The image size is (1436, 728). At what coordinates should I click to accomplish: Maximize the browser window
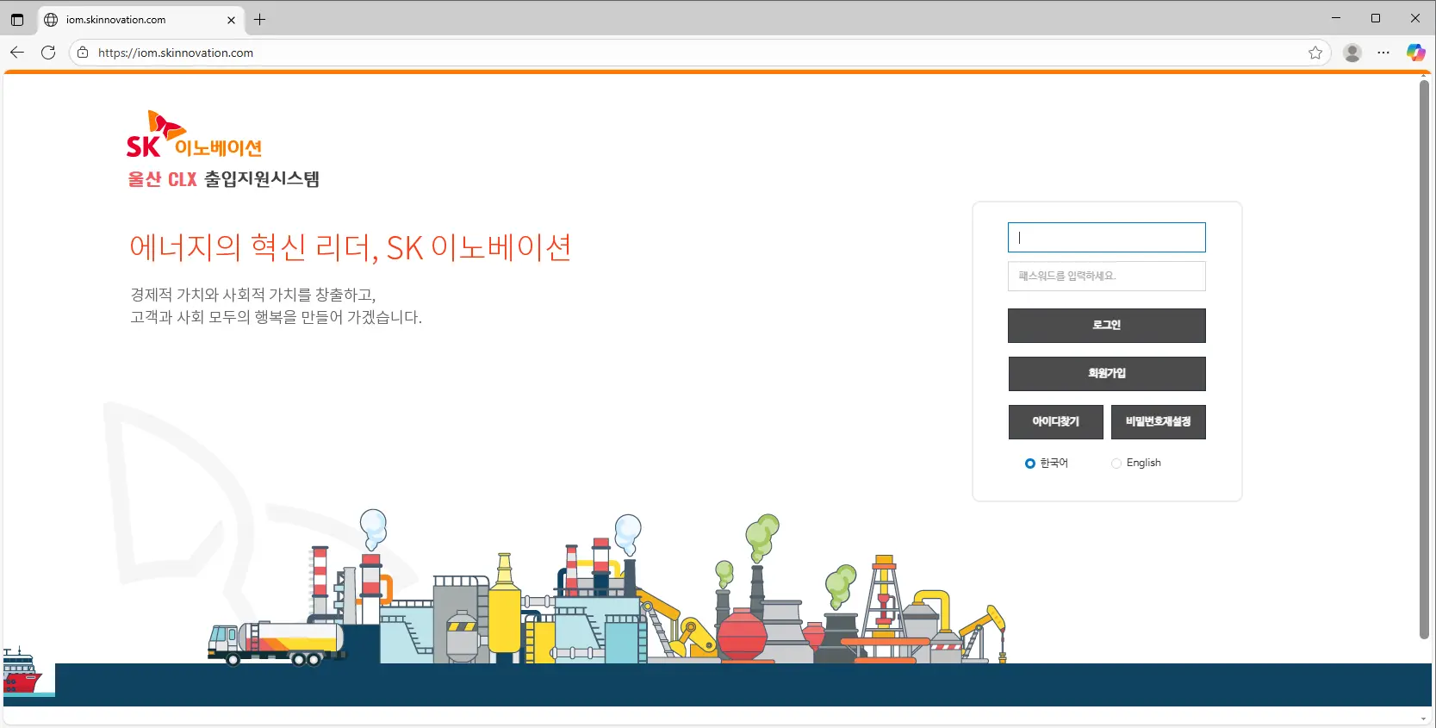pyautogui.click(x=1376, y=18)
